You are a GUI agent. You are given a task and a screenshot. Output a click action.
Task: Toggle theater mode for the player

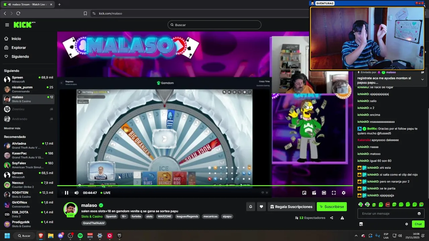coord(324,193)
